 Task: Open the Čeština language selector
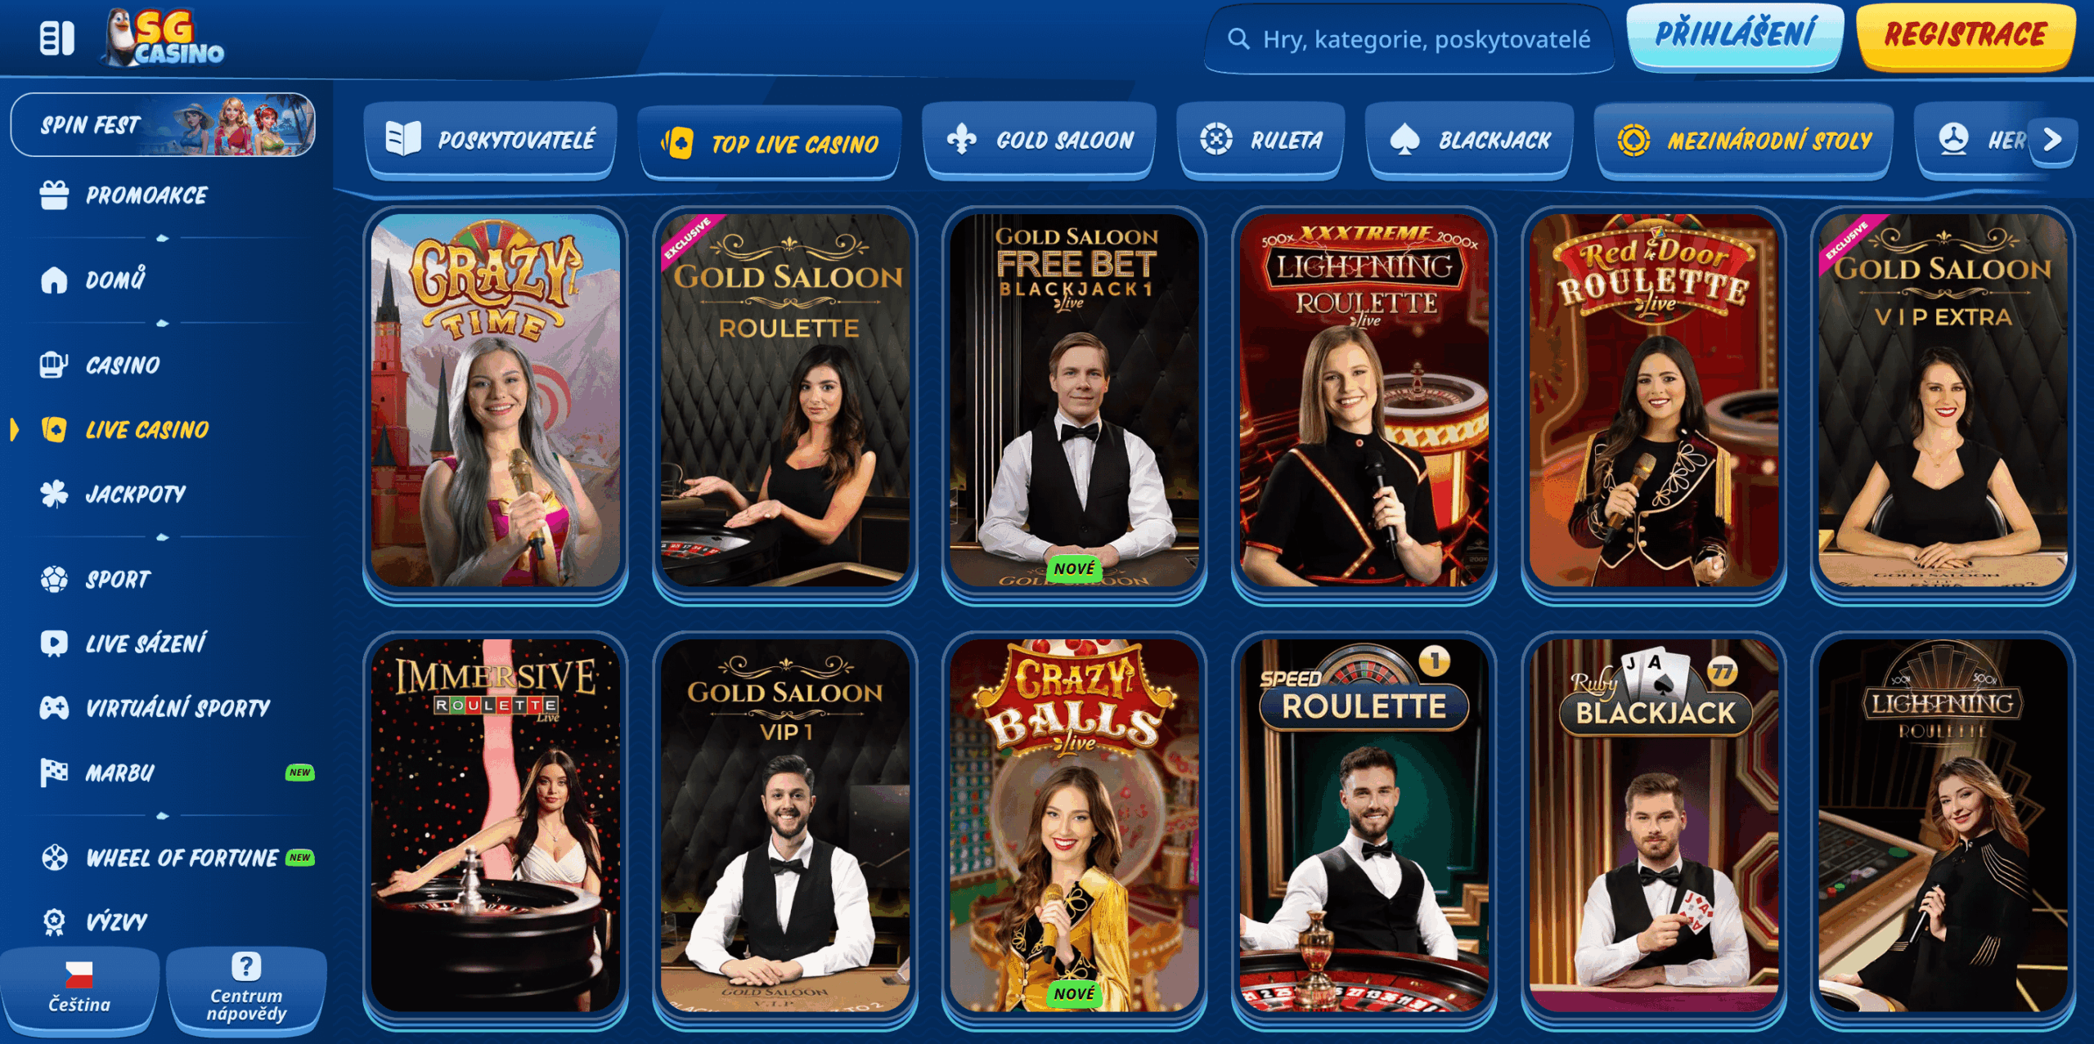point(79,988)
